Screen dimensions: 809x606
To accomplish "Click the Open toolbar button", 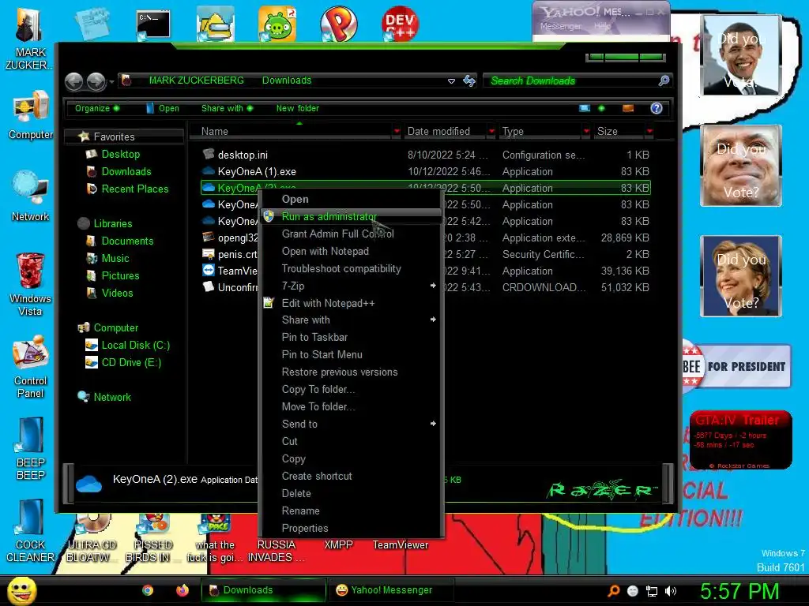I will click(x=163, y=108).
